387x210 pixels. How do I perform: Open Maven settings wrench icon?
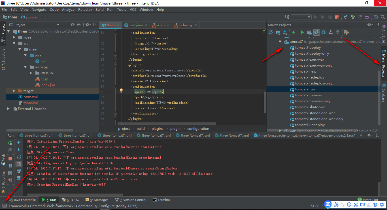pos(346,32)
